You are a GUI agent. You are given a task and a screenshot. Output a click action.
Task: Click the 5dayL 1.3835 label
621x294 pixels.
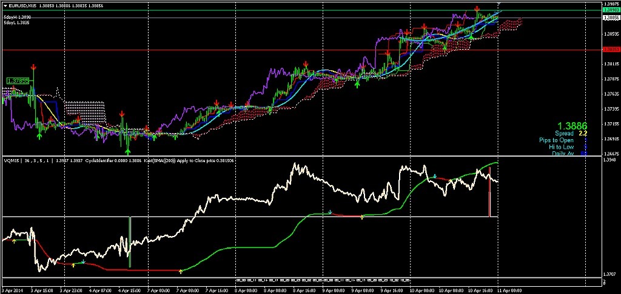[16, 23]
